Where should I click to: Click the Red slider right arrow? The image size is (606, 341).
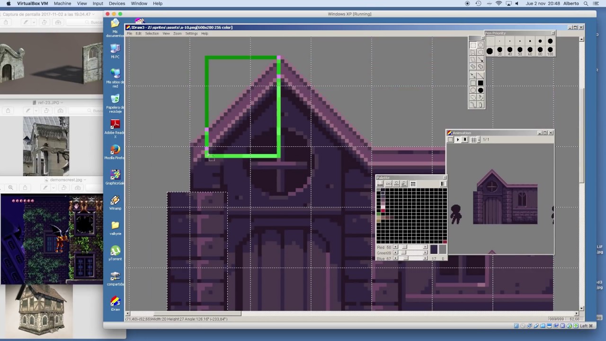point(425,247)
